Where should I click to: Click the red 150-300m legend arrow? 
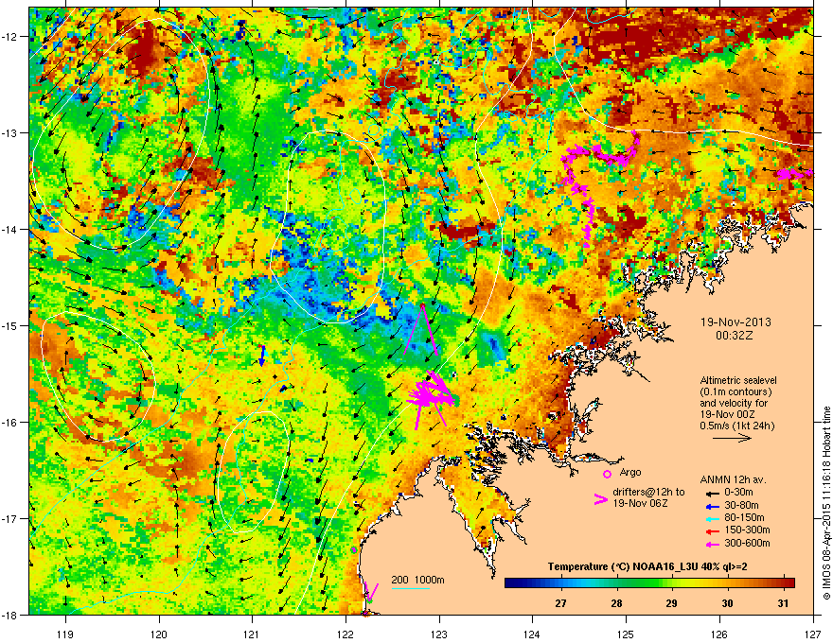(712, 531)
